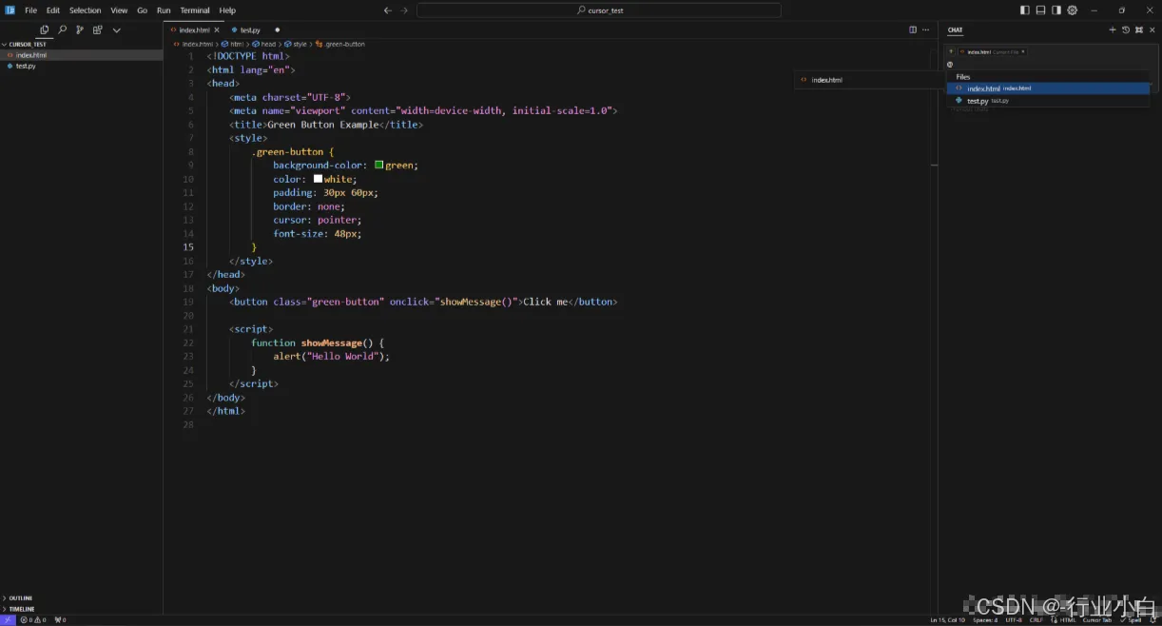
Task: Close the chat panel
Action: pos(1152,29)
